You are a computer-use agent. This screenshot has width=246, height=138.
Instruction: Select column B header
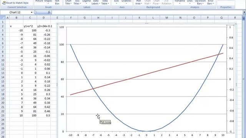tap(16, 18)
